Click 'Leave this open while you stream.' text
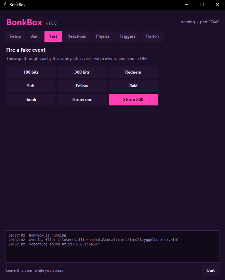Viewport: 225px width, 280px height. point(36,270)
